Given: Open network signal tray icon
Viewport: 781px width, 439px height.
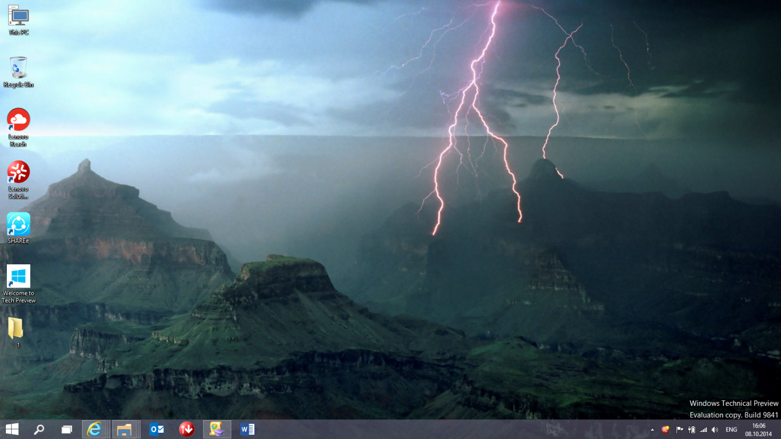Looking at the screenshot, I should (x=703, y=430).
